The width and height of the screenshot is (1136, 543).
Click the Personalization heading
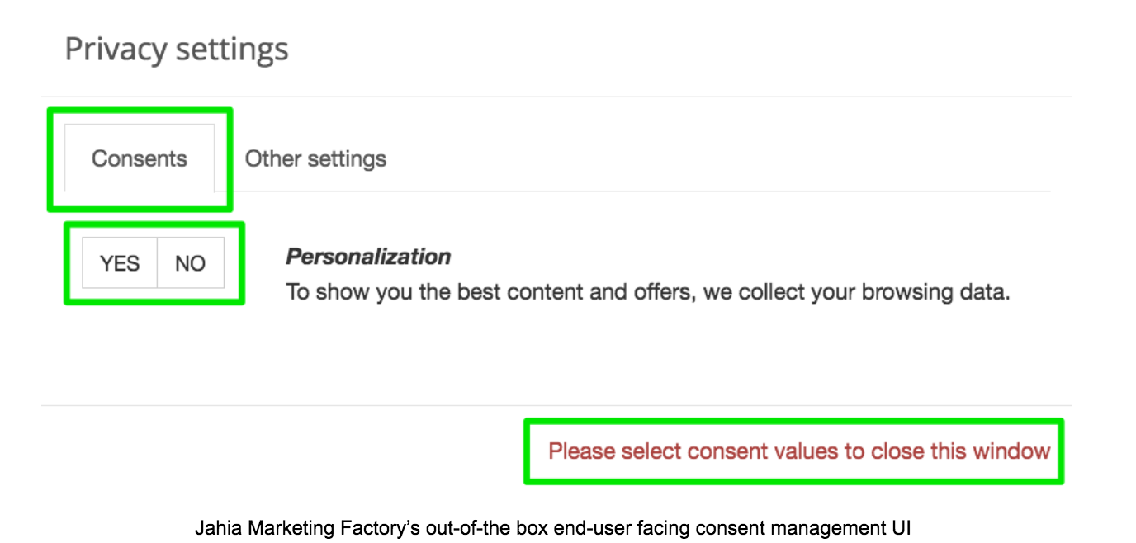[x=368, y=257]
